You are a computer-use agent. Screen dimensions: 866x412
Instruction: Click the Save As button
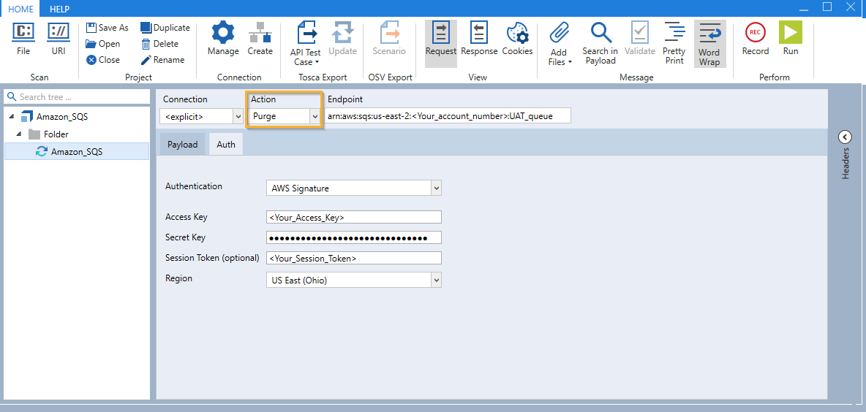(x=108, y=28)
